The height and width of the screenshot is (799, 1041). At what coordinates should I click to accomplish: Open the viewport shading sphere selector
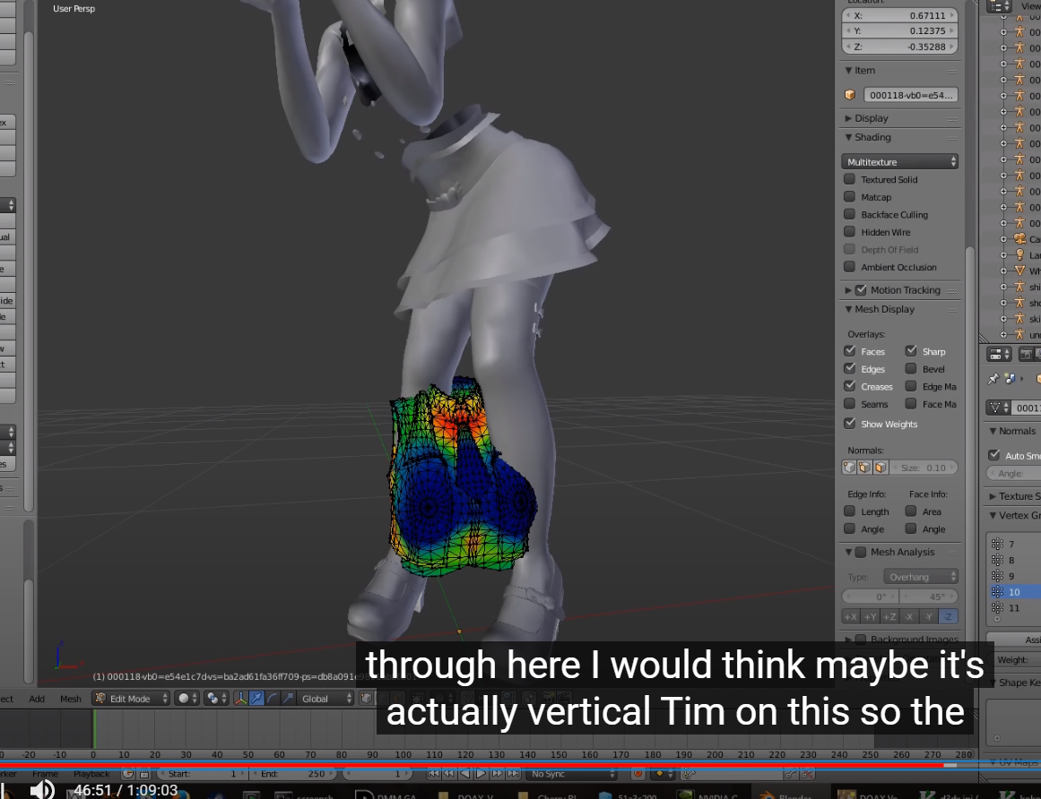pyautogui.click(x=186, y=698)
